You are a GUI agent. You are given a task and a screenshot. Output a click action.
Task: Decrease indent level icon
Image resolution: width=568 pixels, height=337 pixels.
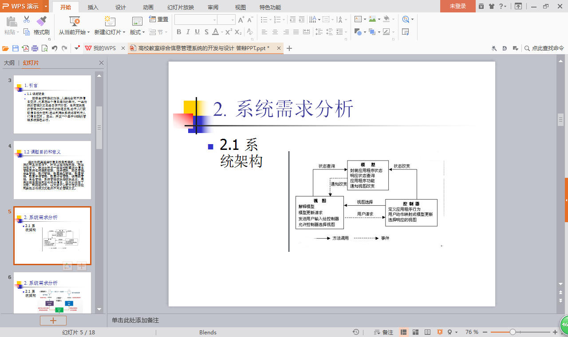(x=292, y=20)
